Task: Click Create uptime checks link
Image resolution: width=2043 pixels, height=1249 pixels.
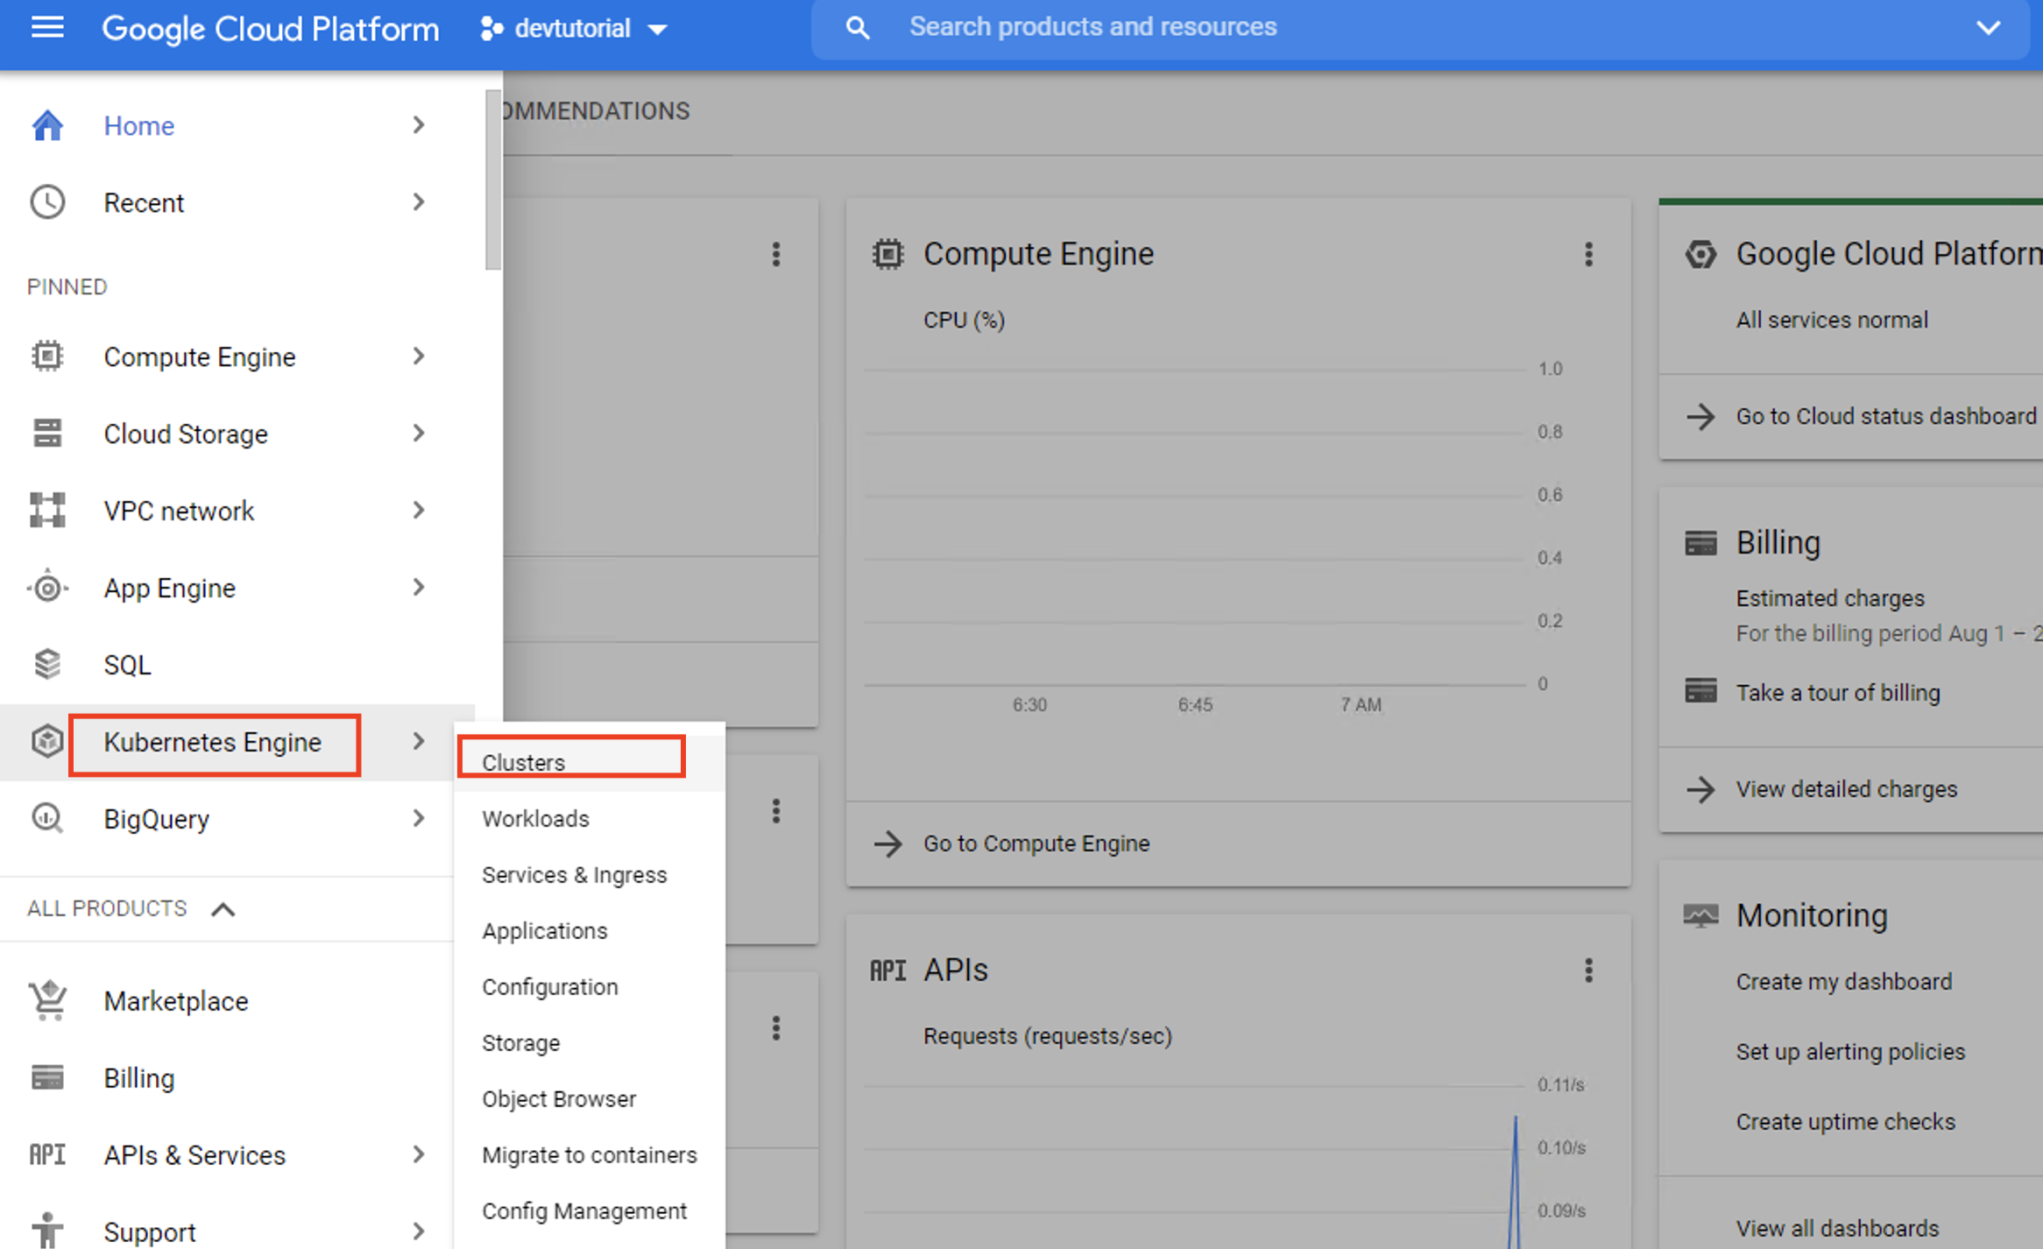Action: click(x=1845, y=1122)
